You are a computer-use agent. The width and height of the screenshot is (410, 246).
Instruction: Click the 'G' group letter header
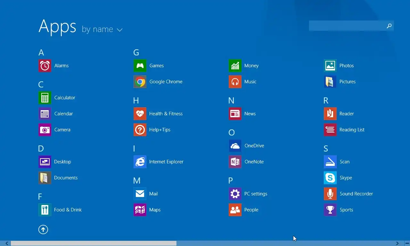pyautogui.click(x=136, y=53)
